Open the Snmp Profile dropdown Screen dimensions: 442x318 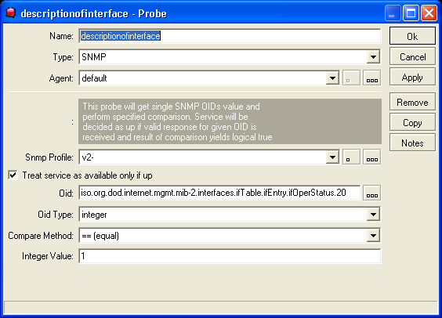(x=332, y=157)
